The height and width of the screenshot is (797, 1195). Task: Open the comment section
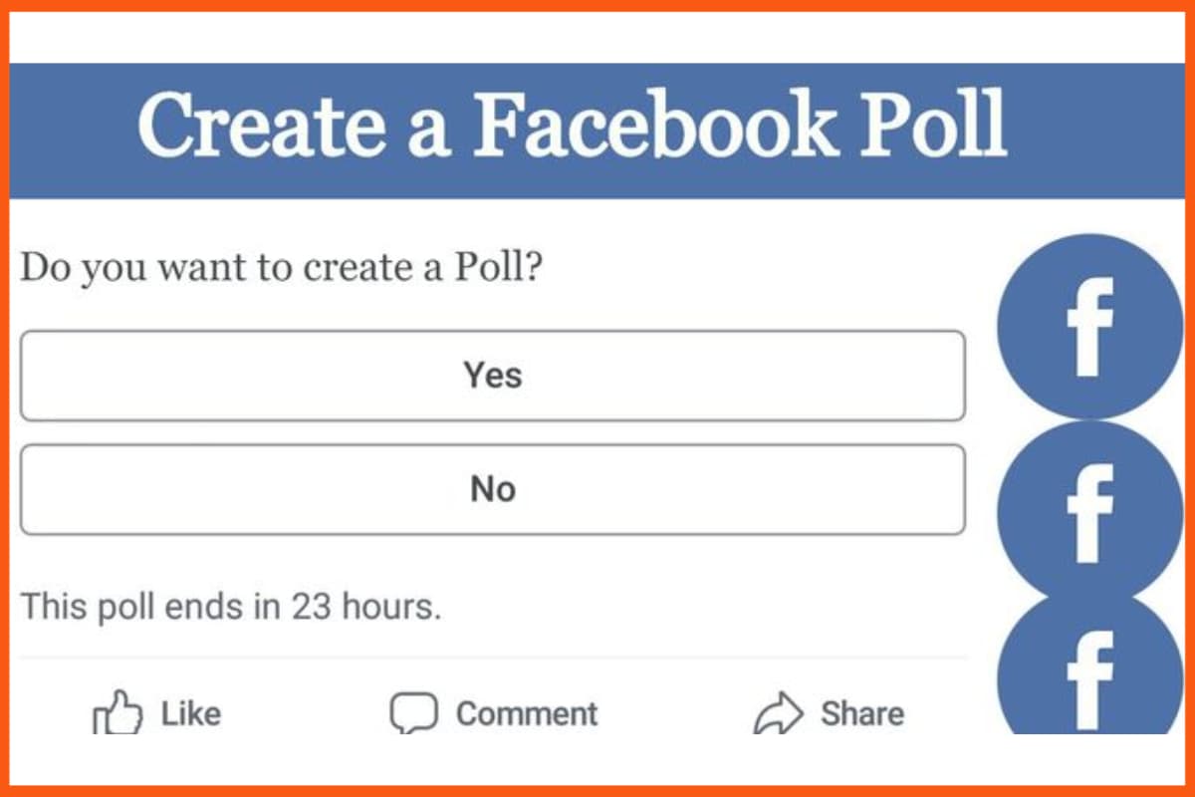coord(493,712)
